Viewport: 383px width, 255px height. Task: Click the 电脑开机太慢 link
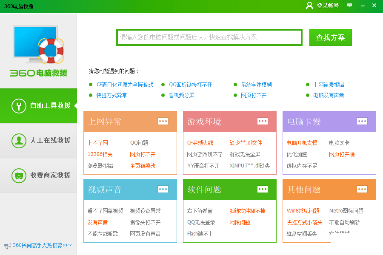[x=302, y=143]
